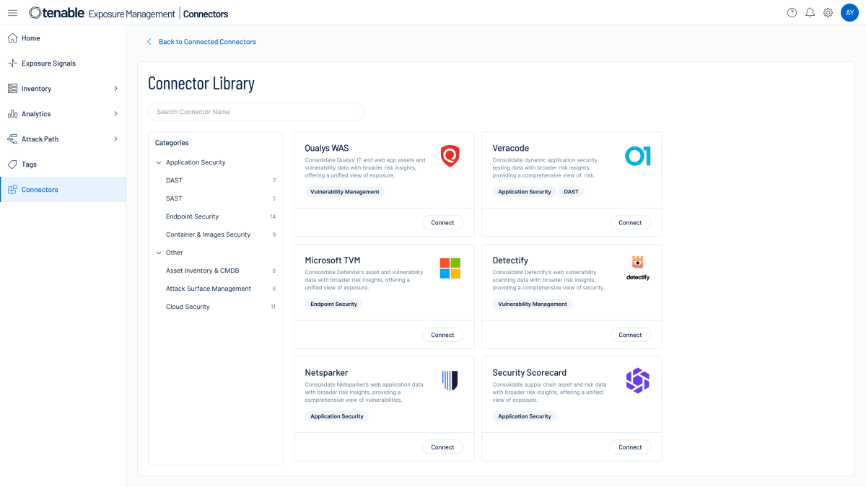Screen dimensions: 866x487
Task: Click the Security Scorecard card title
Action: tap(530, 373)
